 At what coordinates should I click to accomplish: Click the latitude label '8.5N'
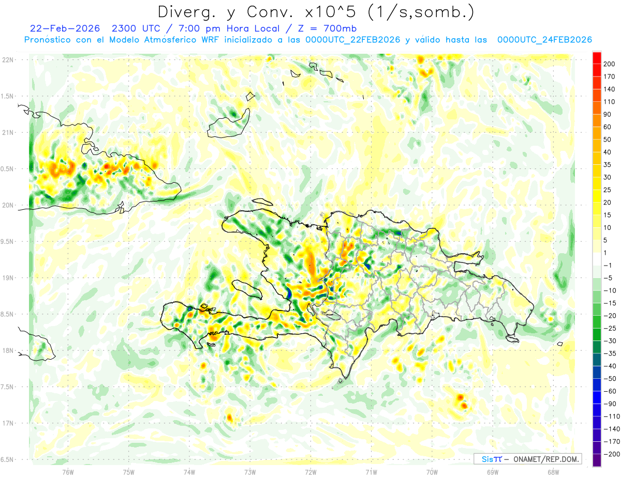pyautogui.click(x=7, y=314)
